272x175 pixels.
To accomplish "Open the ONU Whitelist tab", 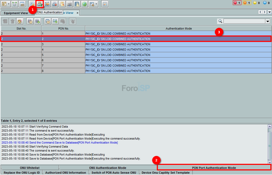I will (30, 168).
